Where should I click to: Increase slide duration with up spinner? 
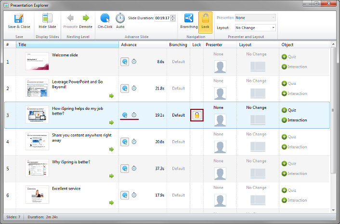click(x=173, y=16)
